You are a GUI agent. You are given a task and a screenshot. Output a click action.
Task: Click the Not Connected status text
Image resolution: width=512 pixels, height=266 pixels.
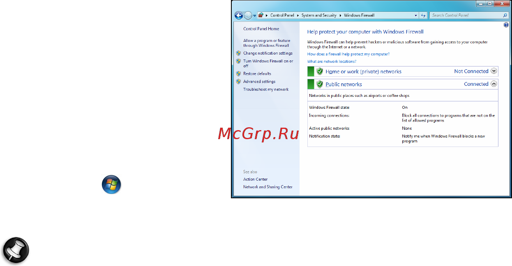[x=471, y=71]
